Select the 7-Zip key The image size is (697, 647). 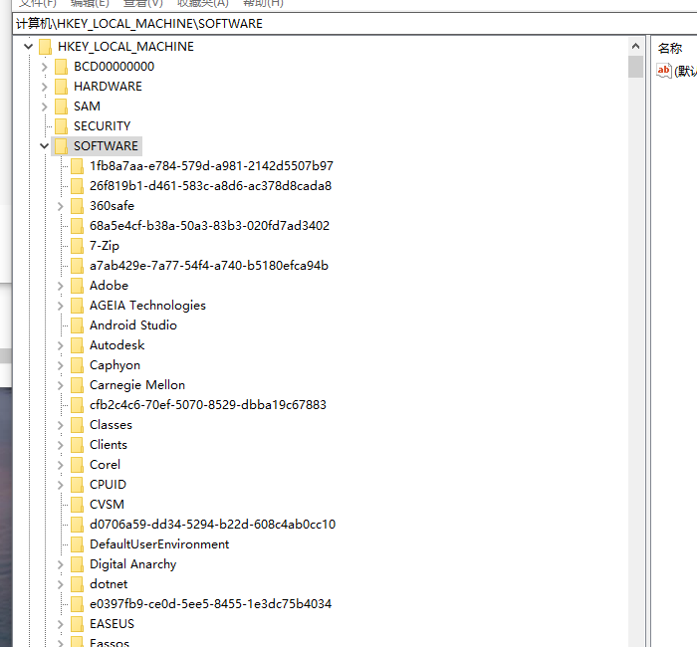pos(105,246)
